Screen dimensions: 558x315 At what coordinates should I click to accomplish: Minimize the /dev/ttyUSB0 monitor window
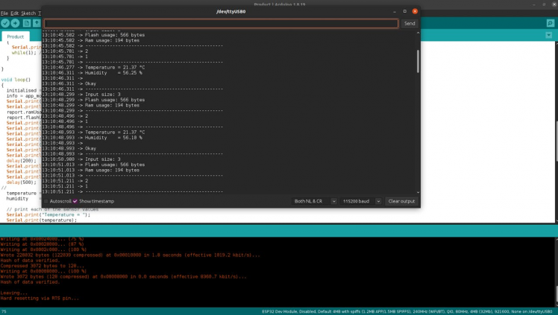[395, 12]
